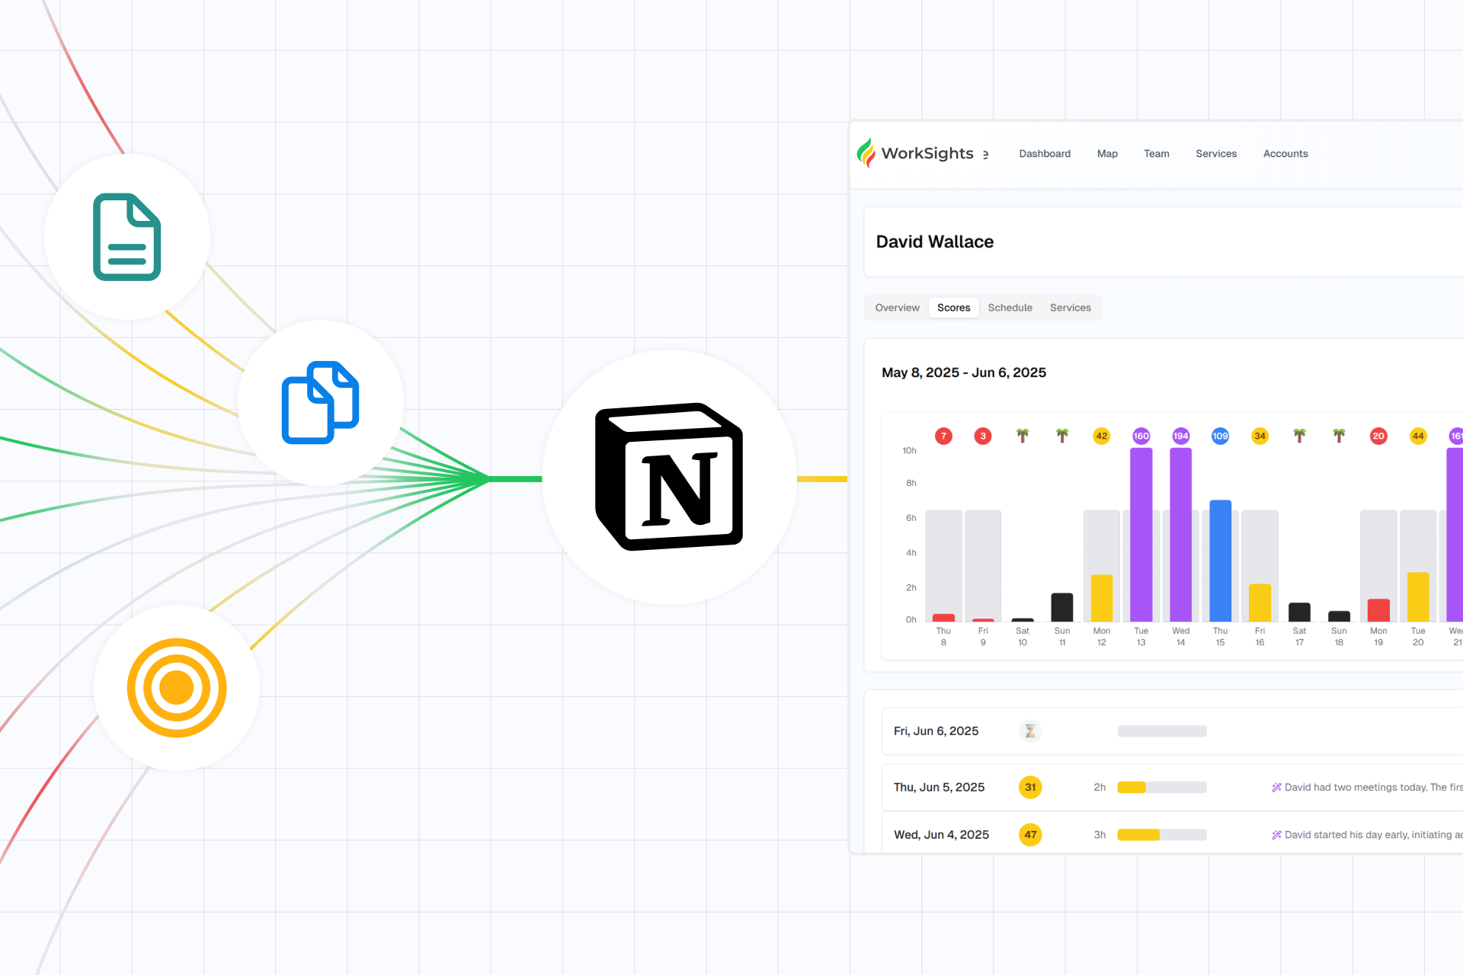Viewport: 1463px width, 975px height.
Task: Click the palm tree icon above Sun 11
Action: [x=1062, y=436]
